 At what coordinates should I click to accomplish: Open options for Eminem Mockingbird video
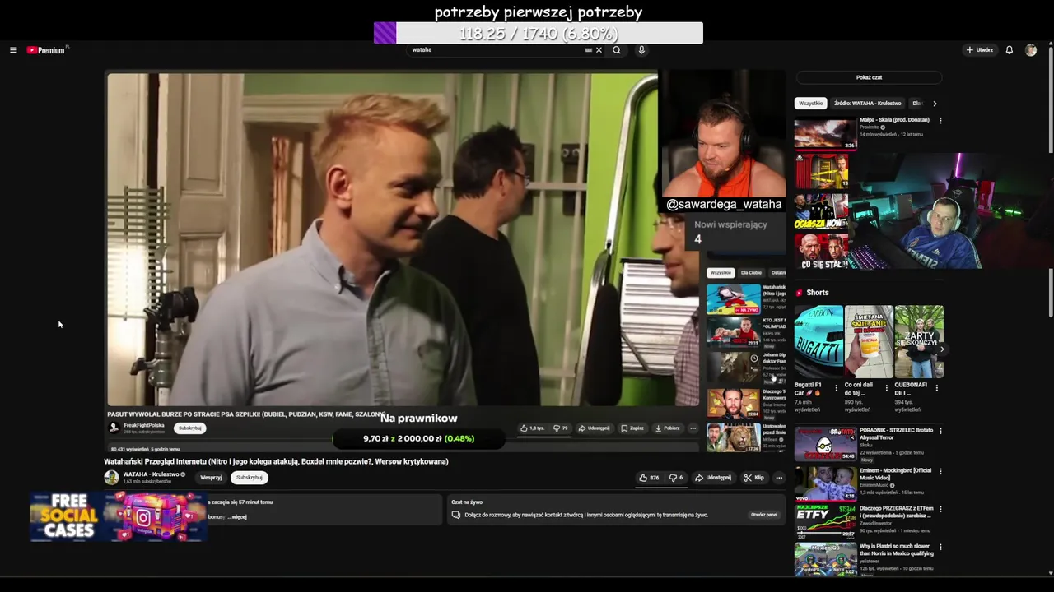coord(940,471)
